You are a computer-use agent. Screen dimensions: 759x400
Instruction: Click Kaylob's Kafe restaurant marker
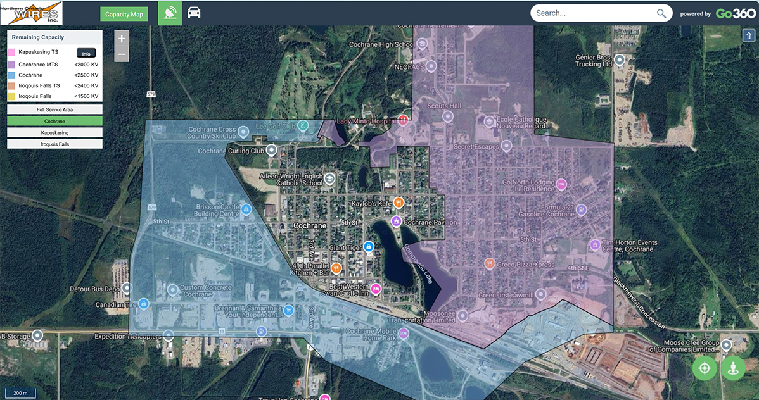click(399, 203)
